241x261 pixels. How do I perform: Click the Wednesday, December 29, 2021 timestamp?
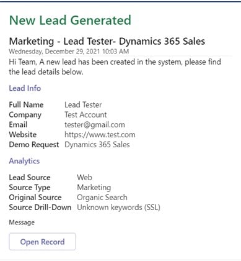pos(69,52)
